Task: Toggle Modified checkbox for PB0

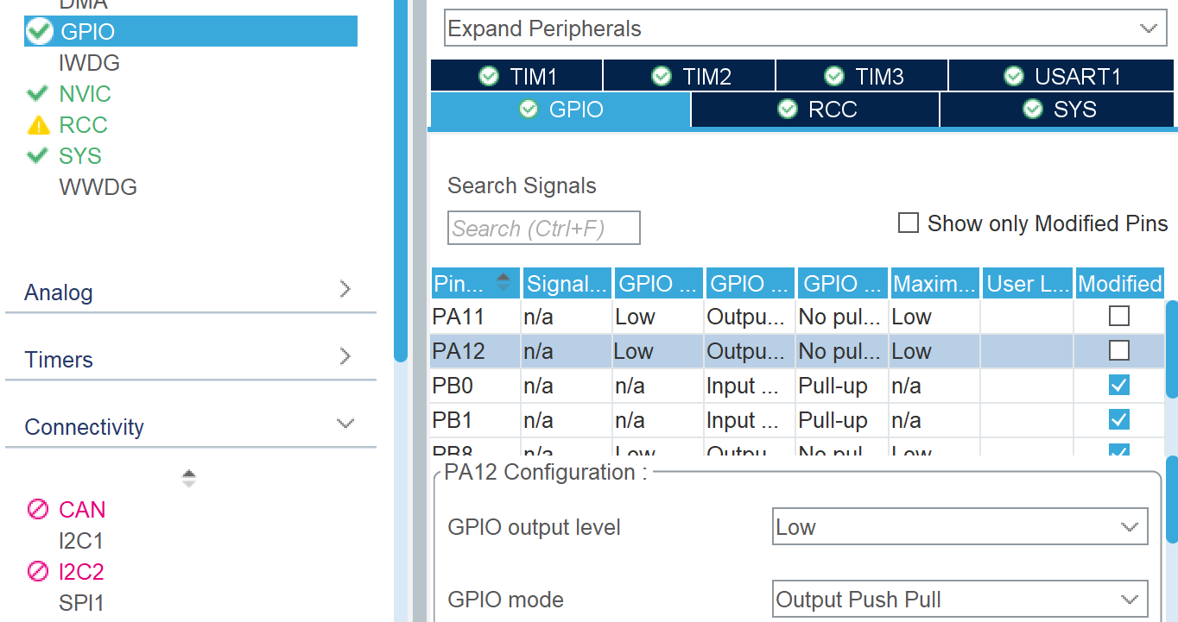Action: click(1119, 385)
